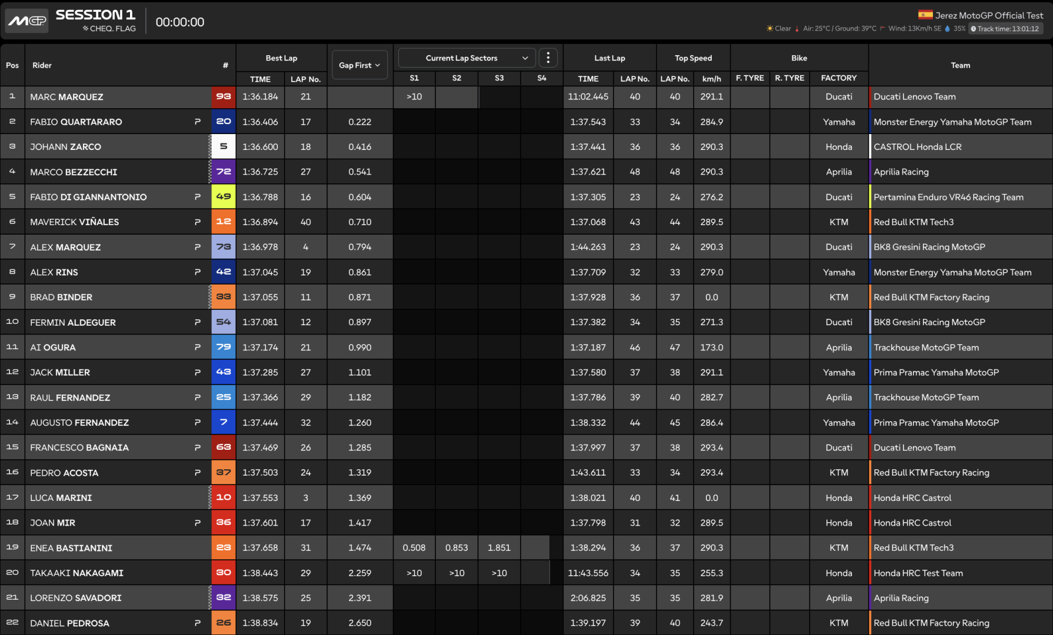The width and height of the screenshot is (1053, 635).
Task: Click the chequered flag status icon
Action: (86, 28)
